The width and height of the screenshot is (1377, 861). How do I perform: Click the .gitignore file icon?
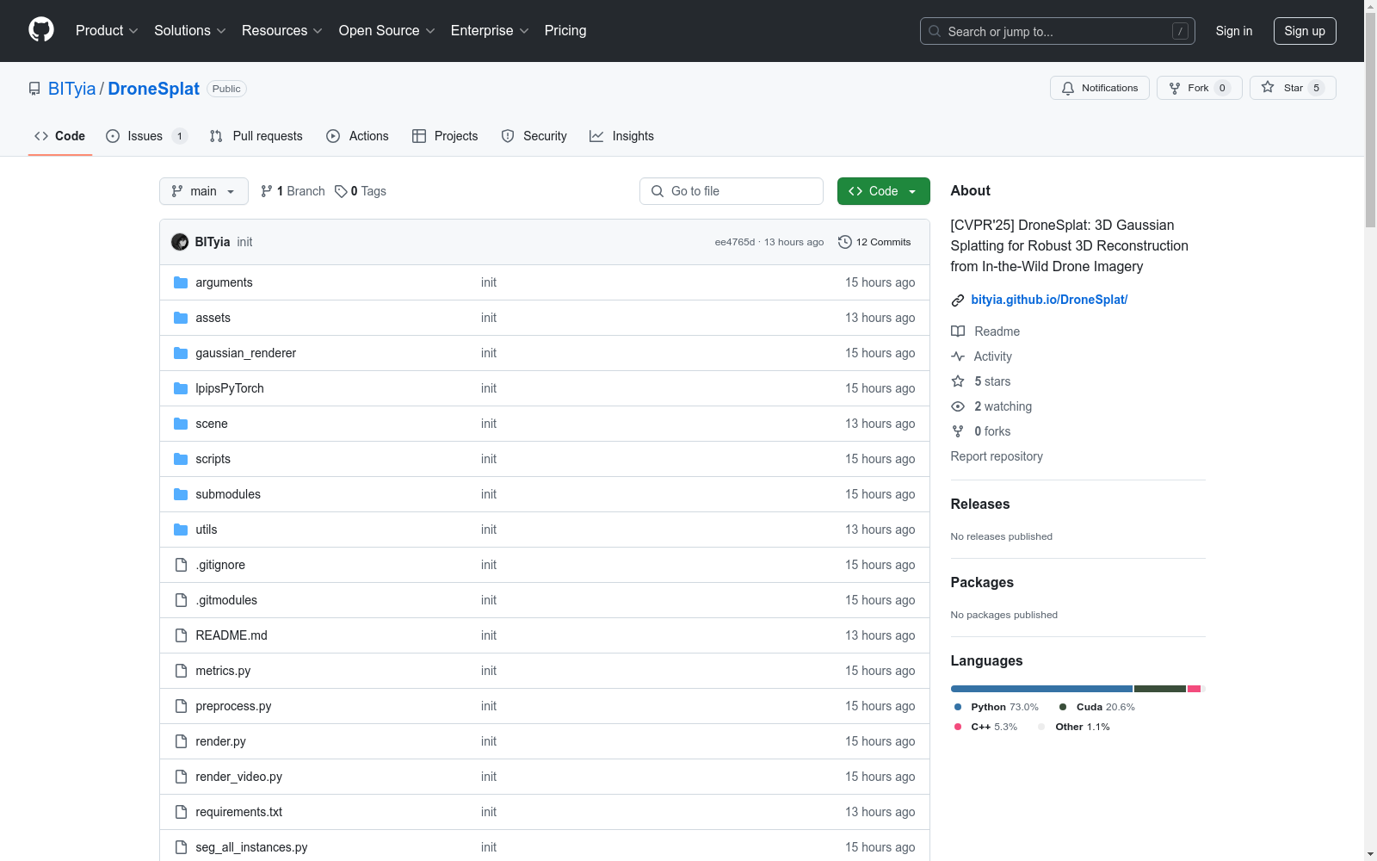click(x=181, y=565)
